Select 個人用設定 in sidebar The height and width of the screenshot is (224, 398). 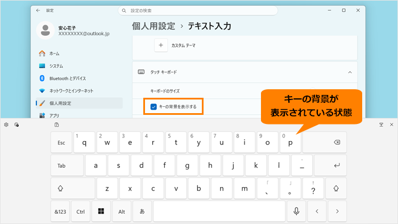pos(79,103)
